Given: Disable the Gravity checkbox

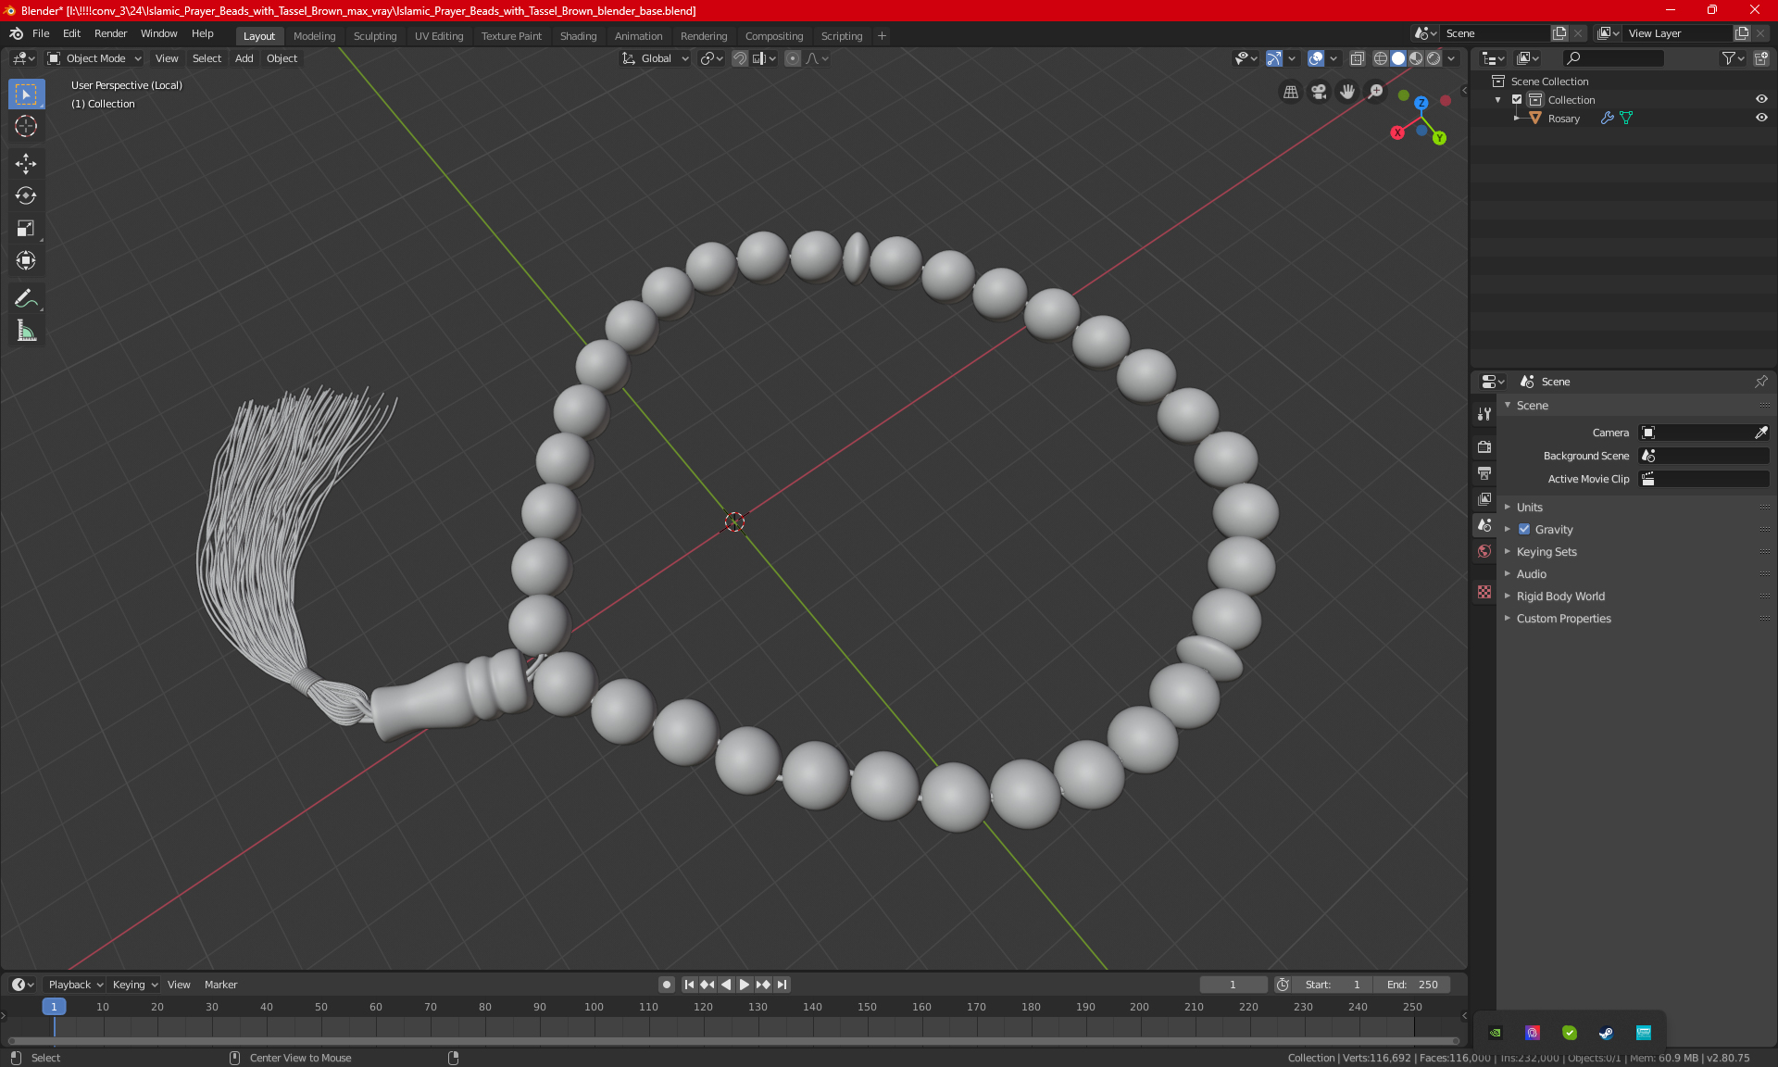Looking at the screenshot, I should click(1524, 530).
